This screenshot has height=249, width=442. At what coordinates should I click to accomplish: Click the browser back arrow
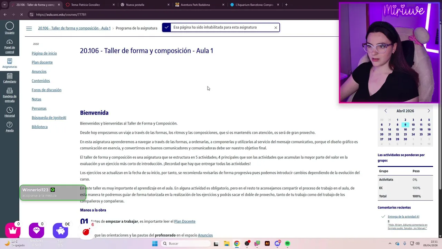point(5,15)
